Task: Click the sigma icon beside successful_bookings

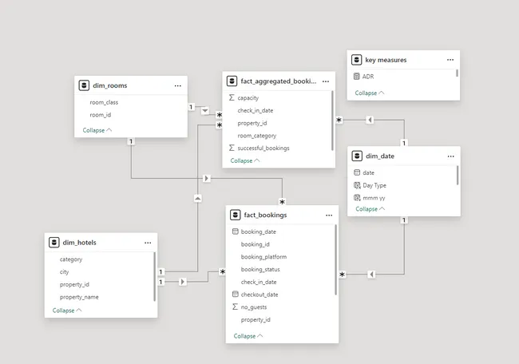Action: click(x=232, y=148)
